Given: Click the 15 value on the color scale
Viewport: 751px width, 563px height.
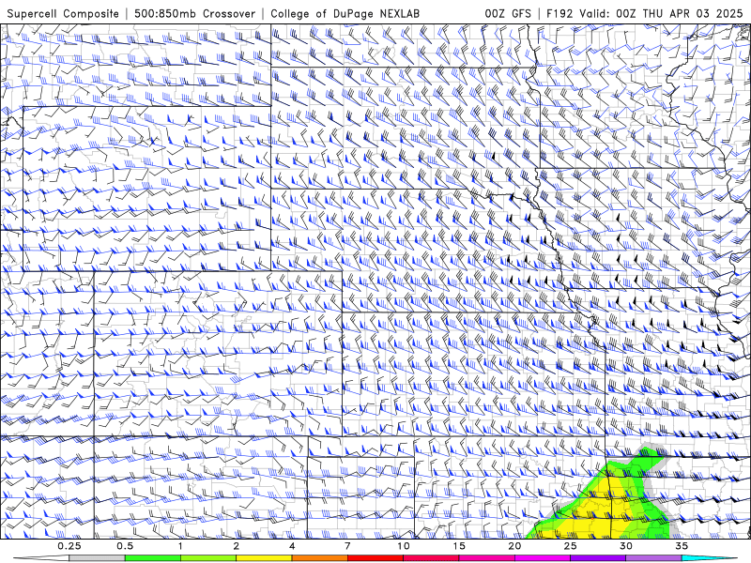Looking at the screenshot, I should point(459,546).
